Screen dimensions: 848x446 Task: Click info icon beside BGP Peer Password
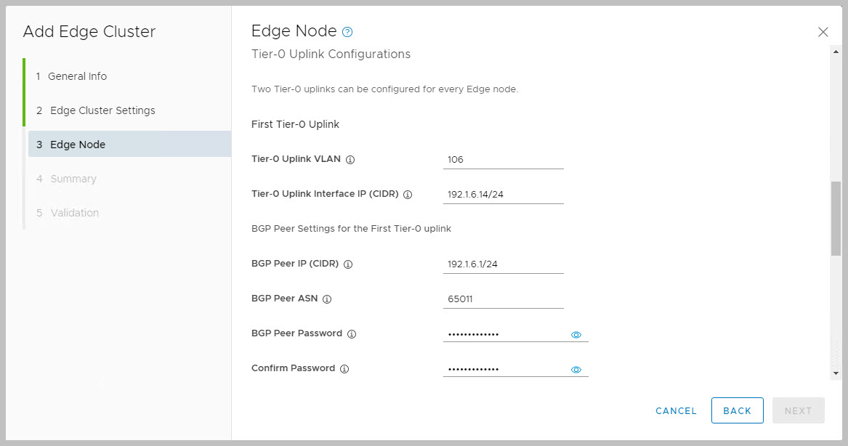pos(352,334)
